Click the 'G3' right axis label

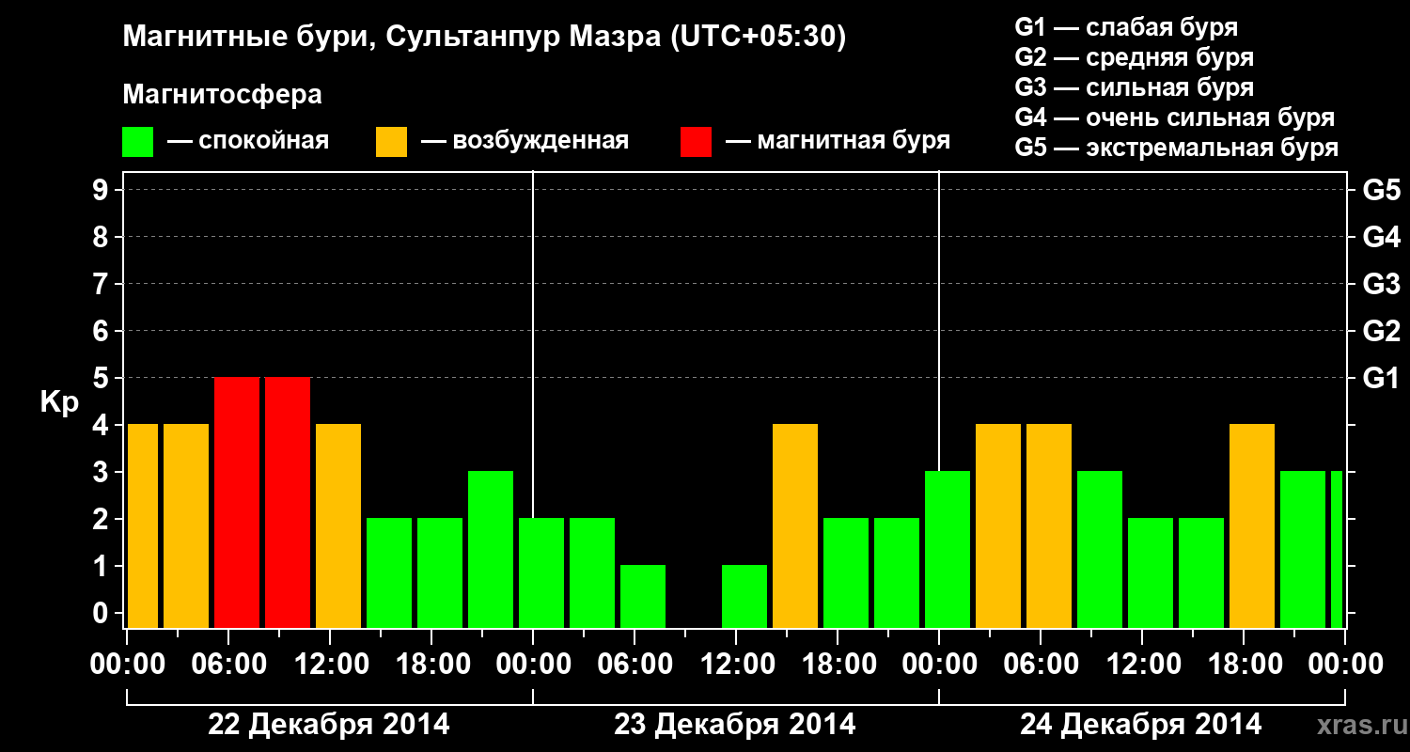click(1381, 285)
